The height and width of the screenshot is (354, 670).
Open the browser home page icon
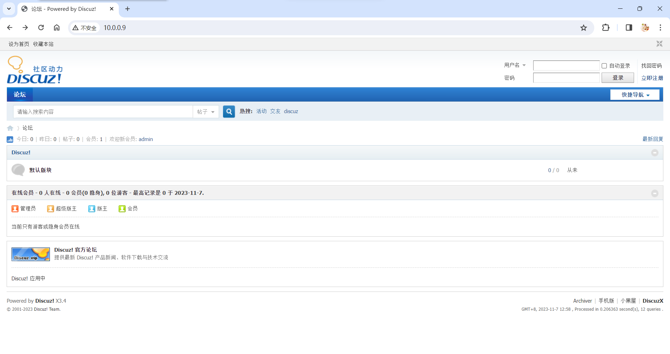pos(57,28)
